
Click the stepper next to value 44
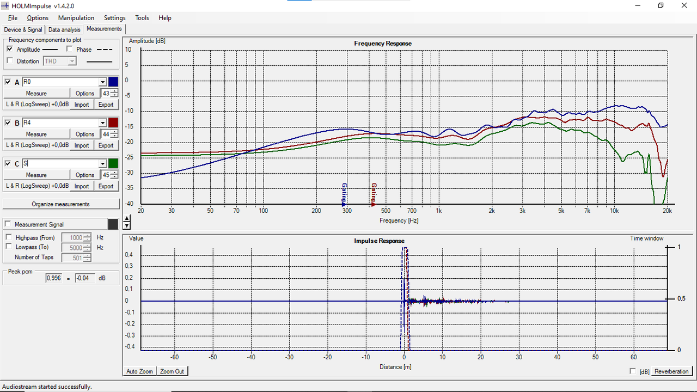point(114,134)
